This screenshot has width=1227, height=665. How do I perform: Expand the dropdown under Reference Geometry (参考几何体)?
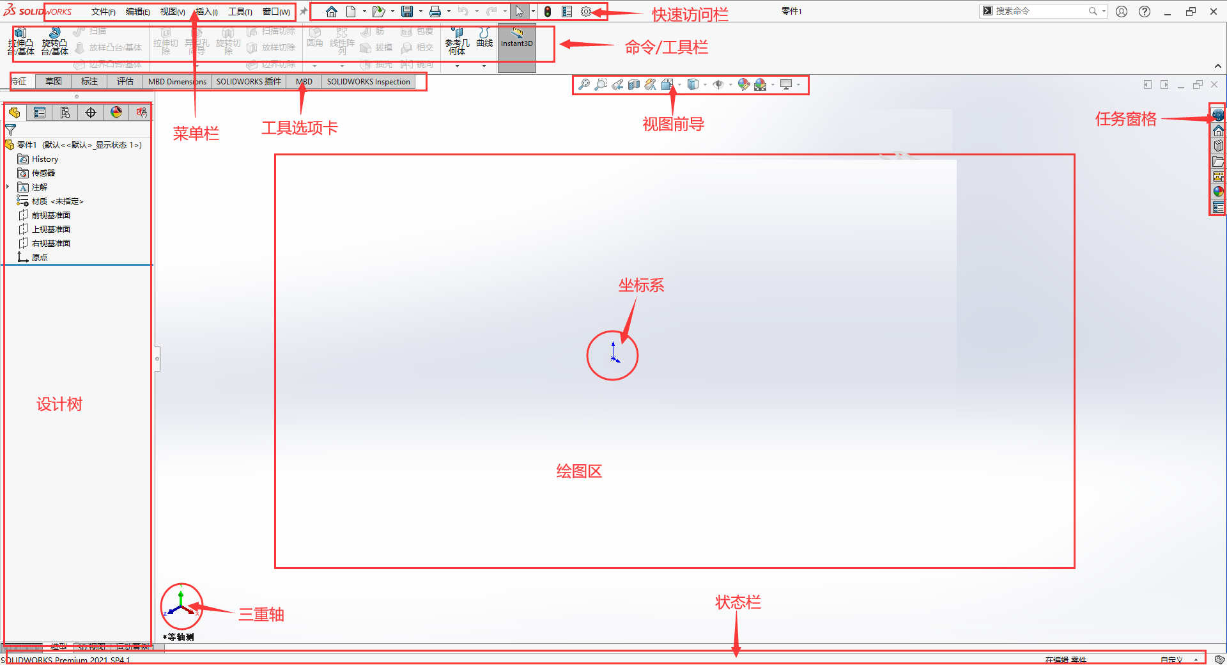coord(457,66)
